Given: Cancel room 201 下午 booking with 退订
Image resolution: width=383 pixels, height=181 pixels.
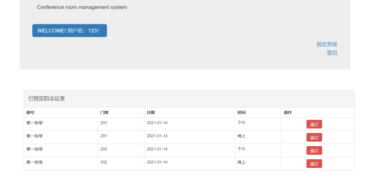Looking at the screenshot, I should (x=314, y=124).
